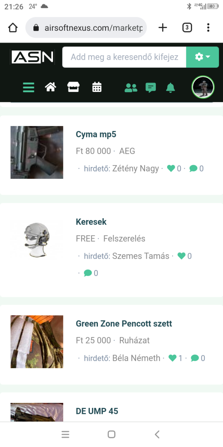Tap the search term input field
This screenshot has height=447, width=223.
tap(124, 57)
